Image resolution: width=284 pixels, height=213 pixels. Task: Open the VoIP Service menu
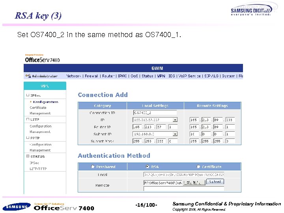click(189, 76)
